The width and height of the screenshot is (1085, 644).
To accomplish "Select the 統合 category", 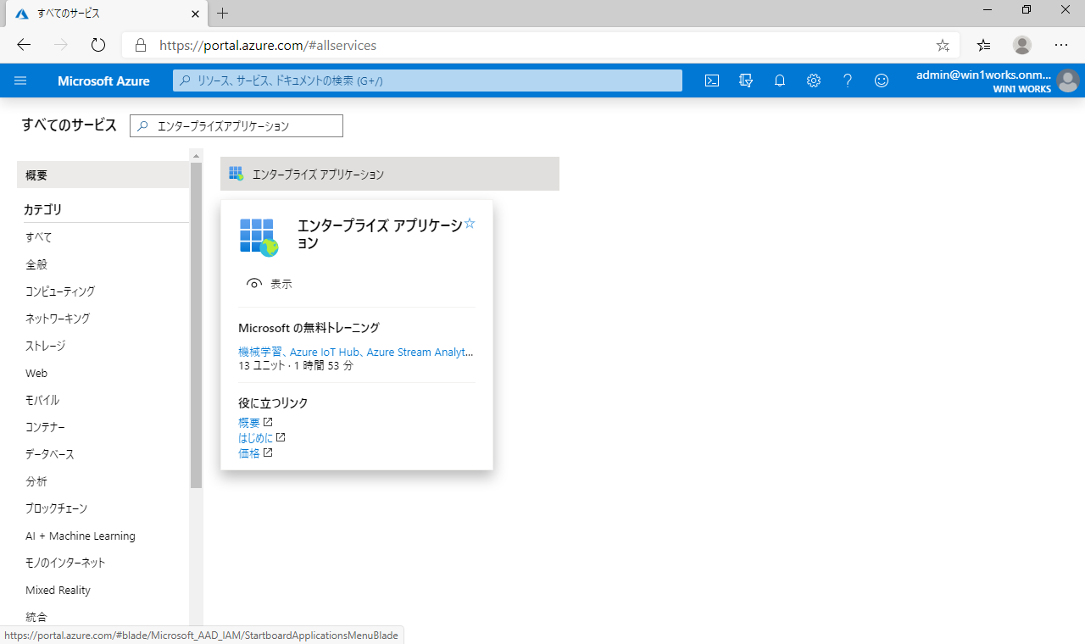I will [36, 616].
